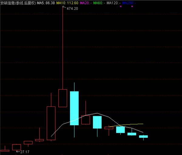182x155 pixels.
Task: Click the peak of the white MA5 line
Action: [97, 113]
